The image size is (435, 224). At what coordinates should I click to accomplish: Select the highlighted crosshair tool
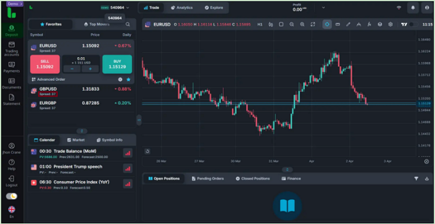tap(327, 24)
